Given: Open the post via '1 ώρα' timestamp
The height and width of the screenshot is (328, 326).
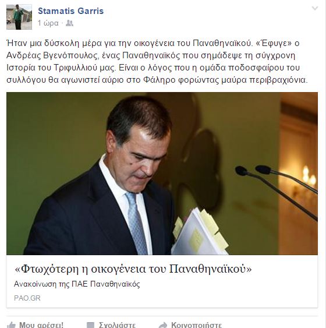Looking at the screenshot, I should coord(48,23).
